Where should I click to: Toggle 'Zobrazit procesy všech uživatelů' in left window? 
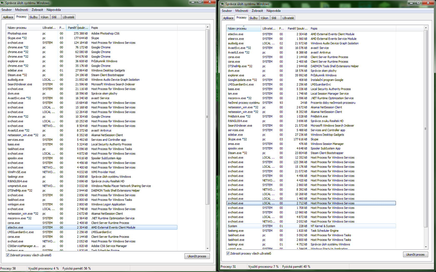click(8, 255)
